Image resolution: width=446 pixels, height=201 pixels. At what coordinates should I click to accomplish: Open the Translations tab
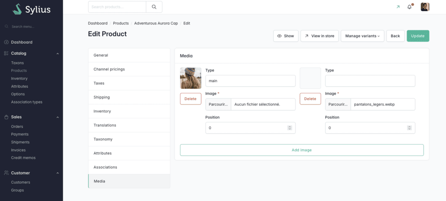point(129,125)
